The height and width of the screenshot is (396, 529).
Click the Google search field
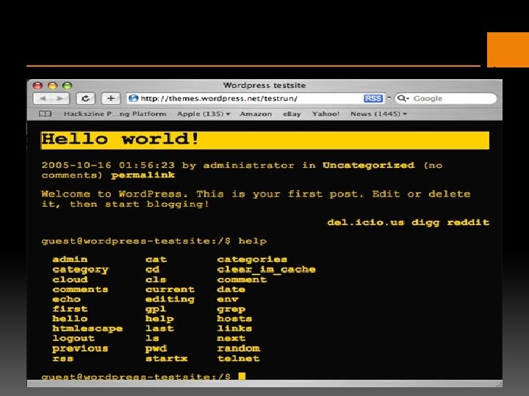tap(446, 98)
